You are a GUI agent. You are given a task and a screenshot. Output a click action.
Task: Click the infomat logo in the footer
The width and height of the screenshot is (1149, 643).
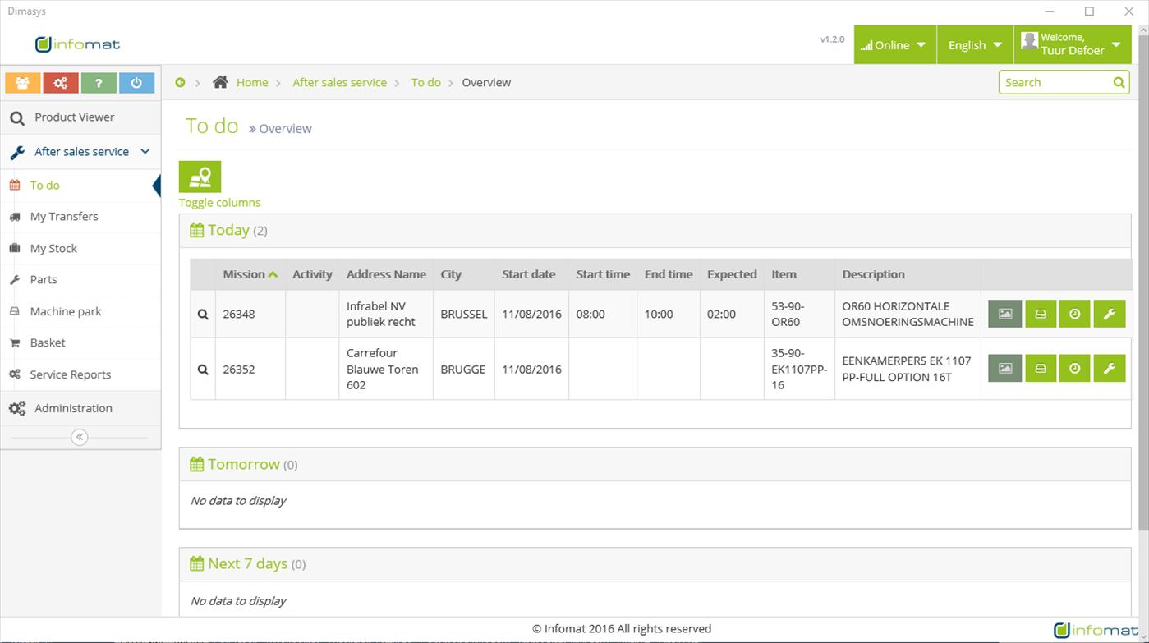point(1096,630)
